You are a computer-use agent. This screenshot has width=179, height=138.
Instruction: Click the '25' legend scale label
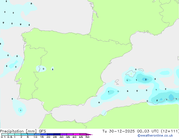click(55, 137)
